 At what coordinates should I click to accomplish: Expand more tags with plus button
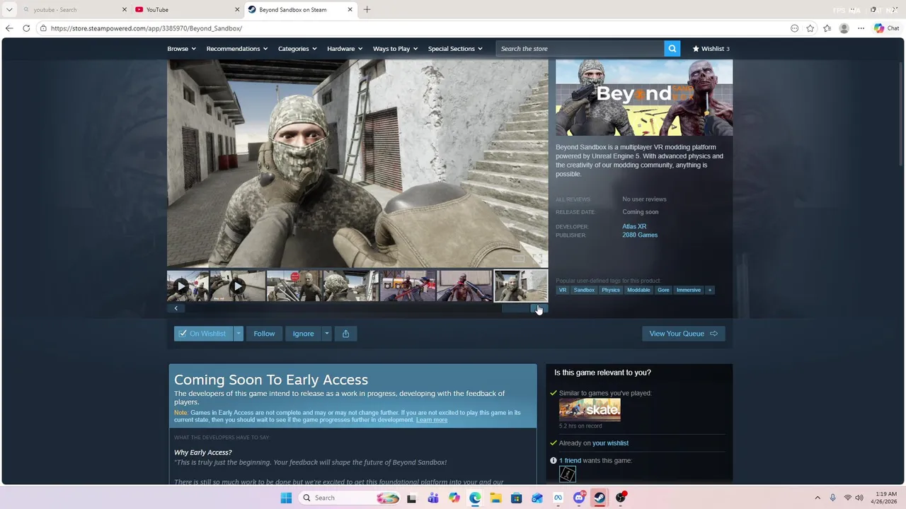click(x=709, y=290)
